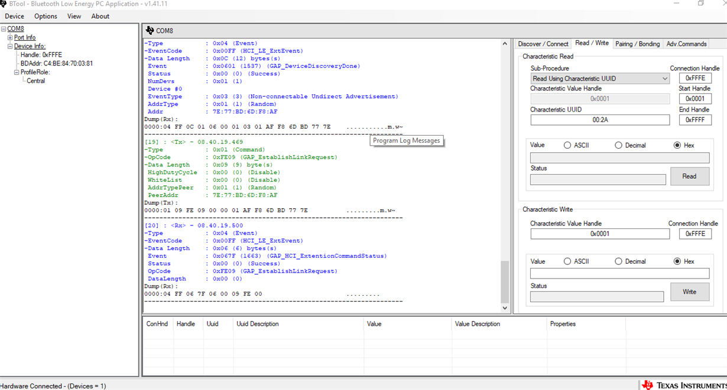
Task: Select ASCII format for Characteristic Write value
Action: (x=567, y=261)
